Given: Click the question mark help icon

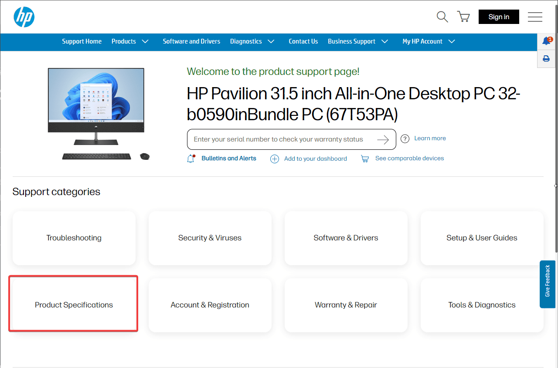Looking at the screenshot, I should click(x=405, y=138).
